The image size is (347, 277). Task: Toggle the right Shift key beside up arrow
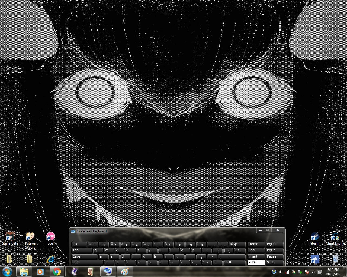pos(234,263)
